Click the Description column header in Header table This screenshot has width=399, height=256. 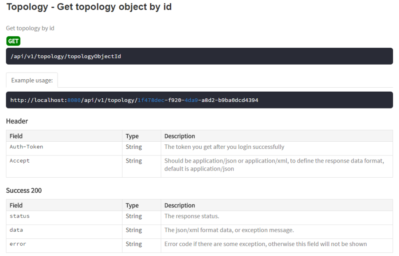pos(180,136)
